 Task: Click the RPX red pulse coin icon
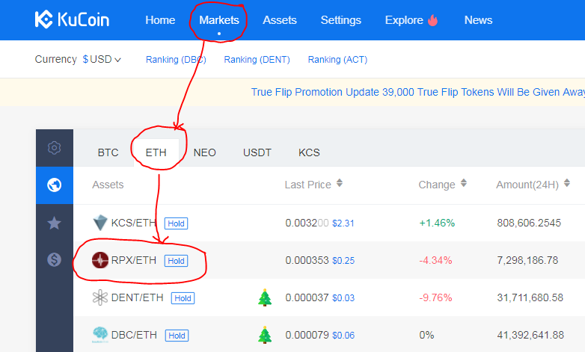point(100,260)
